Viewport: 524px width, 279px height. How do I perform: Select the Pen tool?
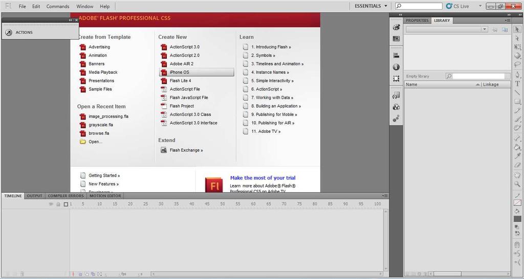(x=517, y=75)
